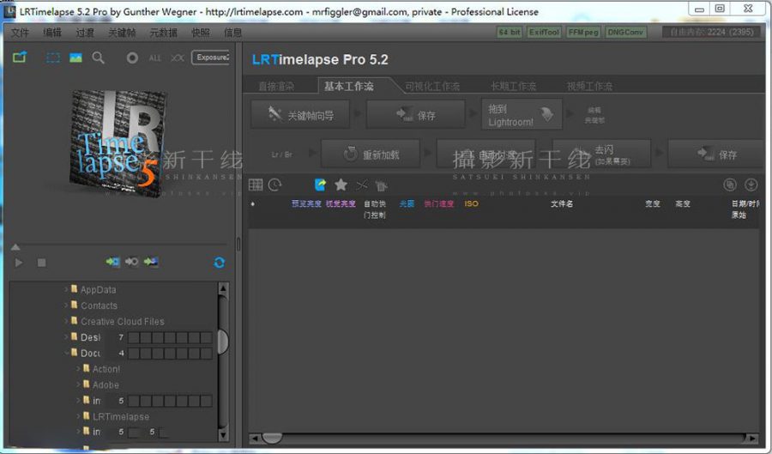
Task: Click the round copy icon above the table
Action: 730,185
